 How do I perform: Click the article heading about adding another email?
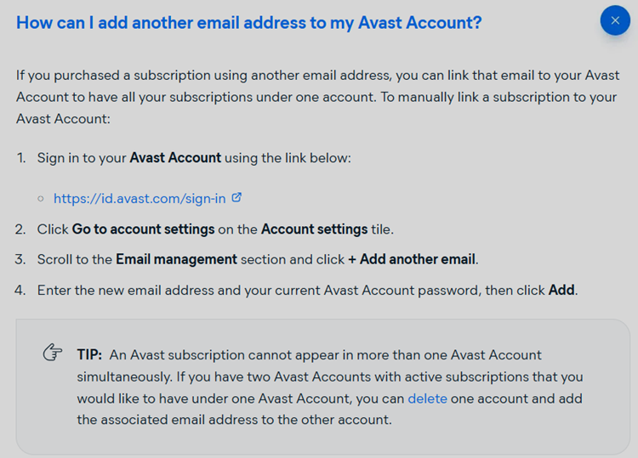(248, 22)
